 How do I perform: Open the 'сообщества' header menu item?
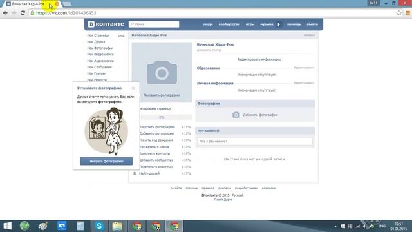(229, 24)
